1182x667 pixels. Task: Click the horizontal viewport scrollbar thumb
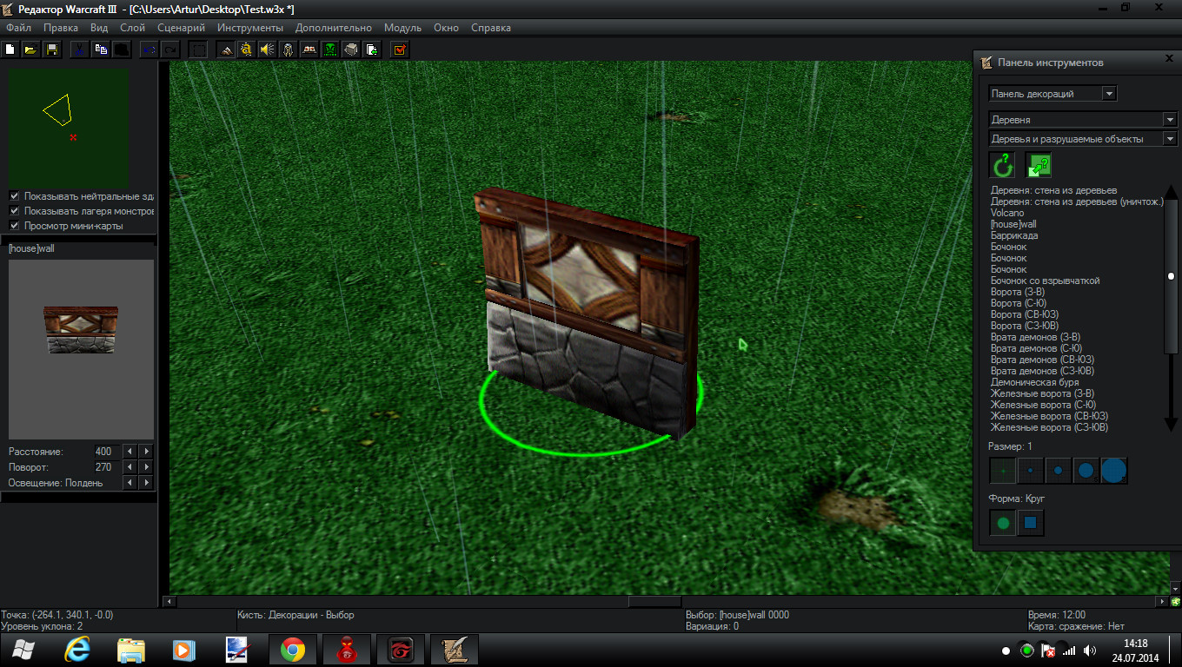point(655,601)
